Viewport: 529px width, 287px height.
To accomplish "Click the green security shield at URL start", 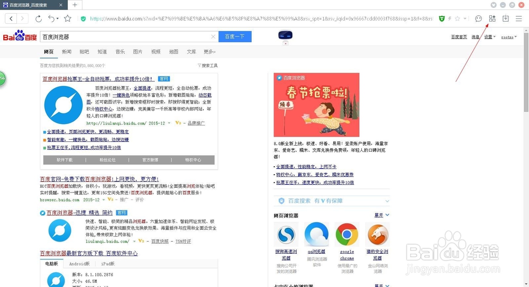I will tap(83, 19).
